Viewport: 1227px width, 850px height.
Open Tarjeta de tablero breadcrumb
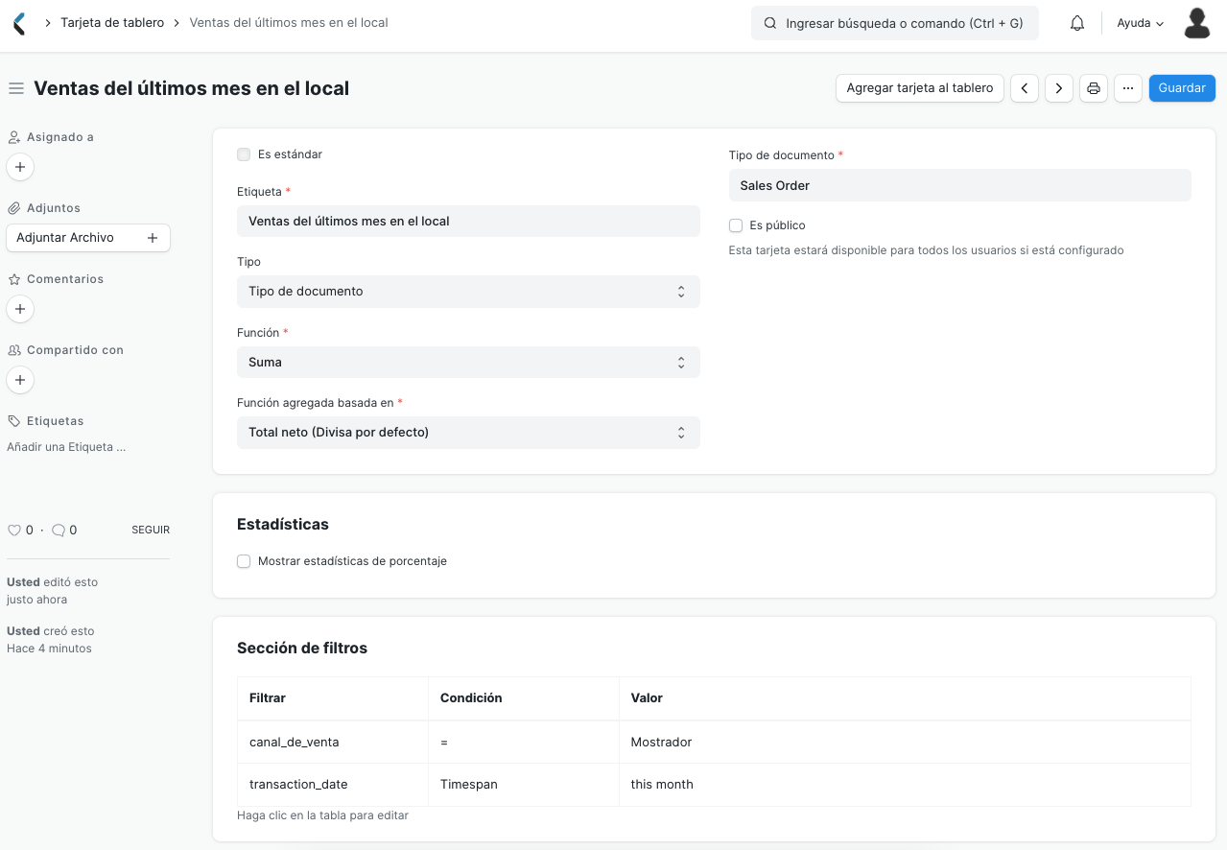point(112,22)
